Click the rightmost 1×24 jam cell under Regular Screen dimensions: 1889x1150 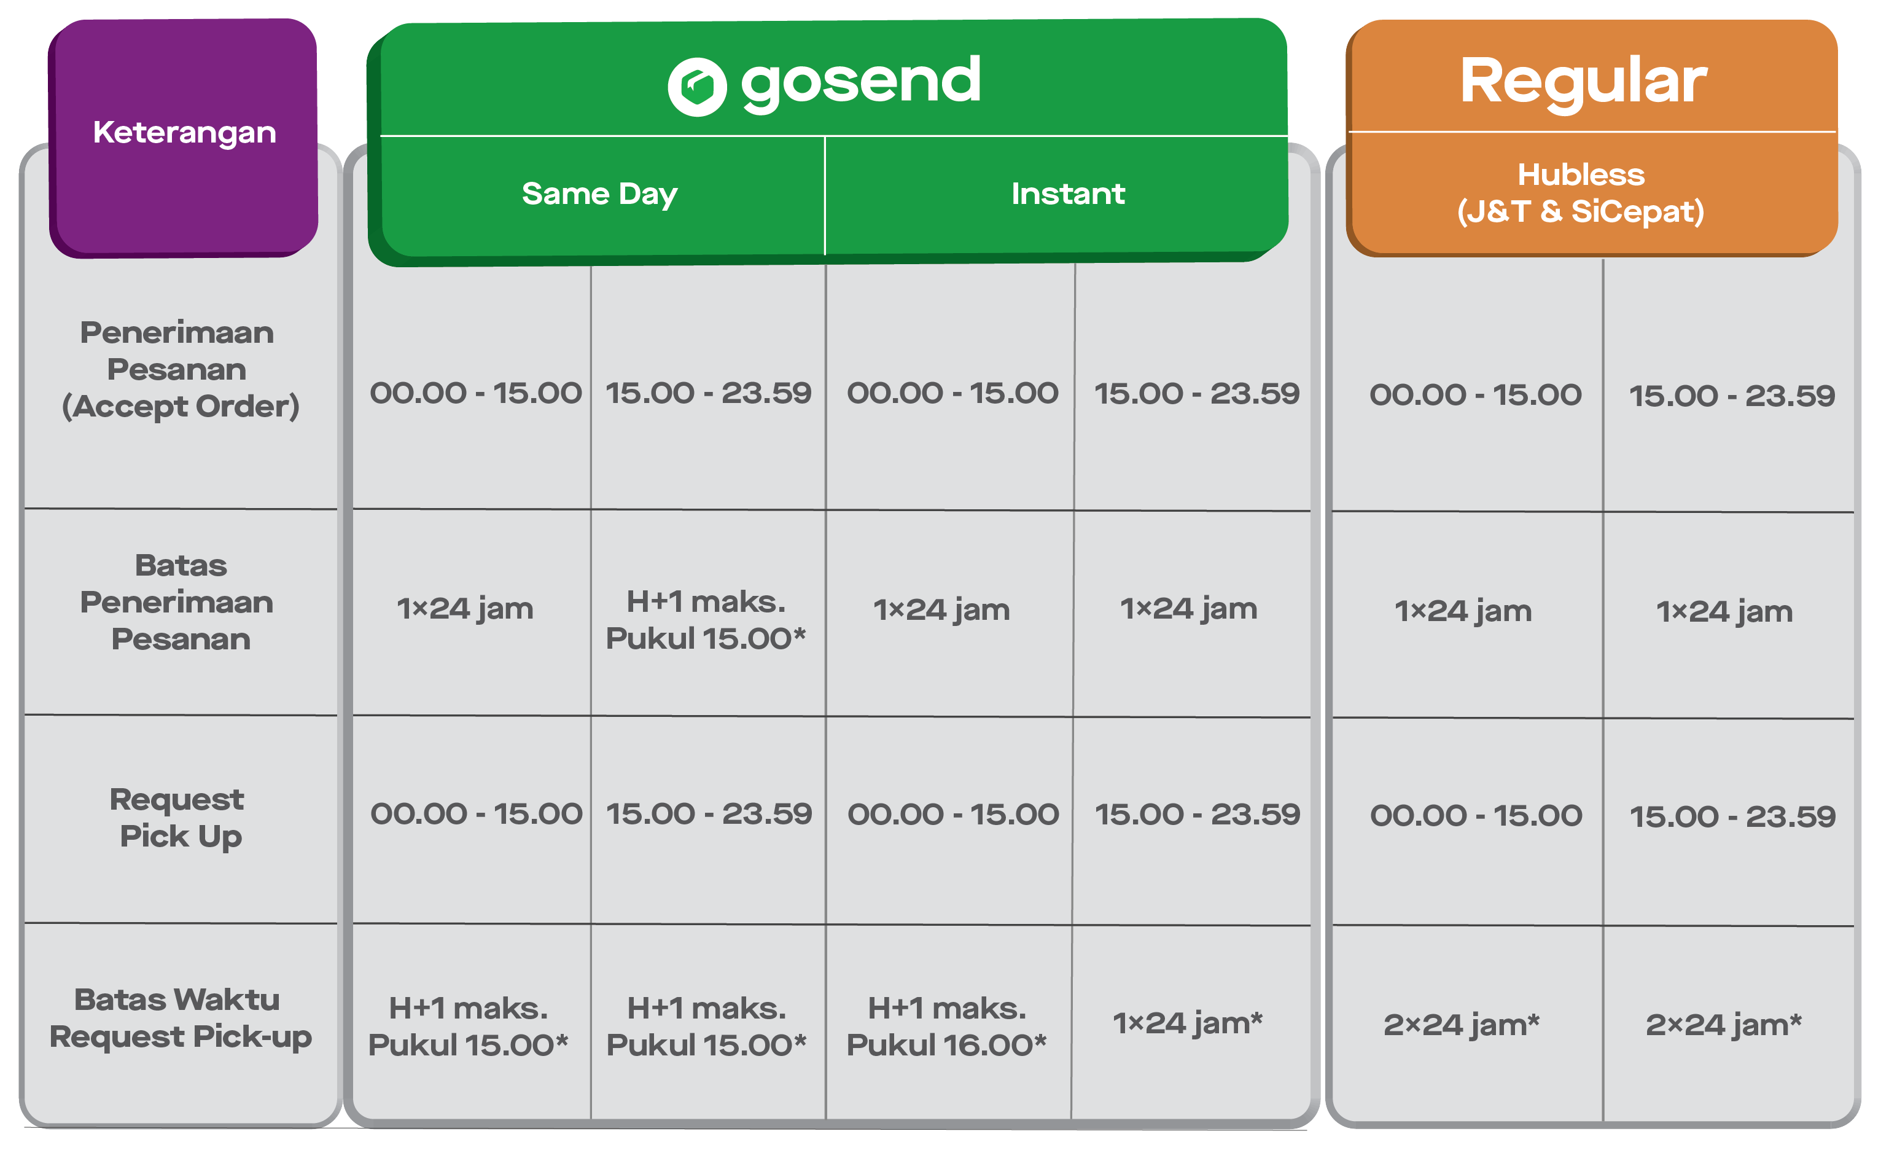1724,612
